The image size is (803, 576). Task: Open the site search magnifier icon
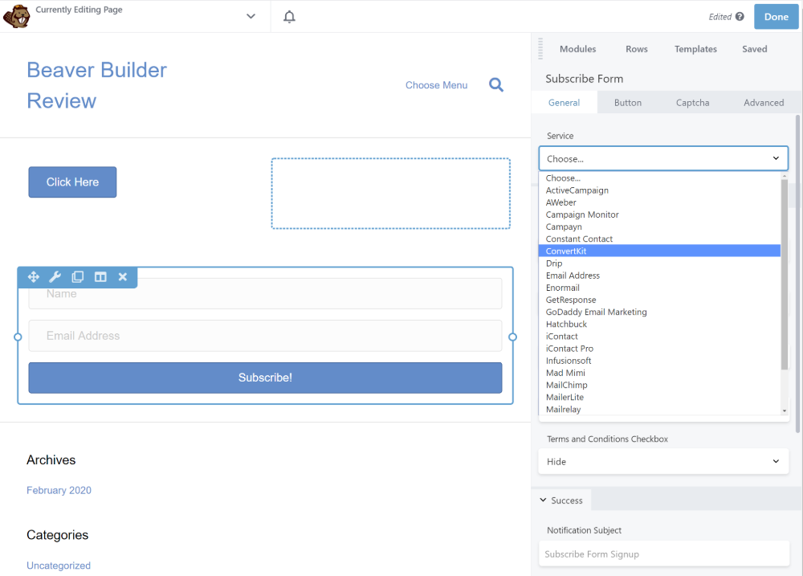pyautogui.click(x=495, y=84)
